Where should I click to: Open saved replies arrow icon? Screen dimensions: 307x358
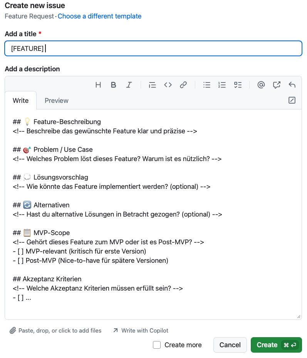[292, 85]
